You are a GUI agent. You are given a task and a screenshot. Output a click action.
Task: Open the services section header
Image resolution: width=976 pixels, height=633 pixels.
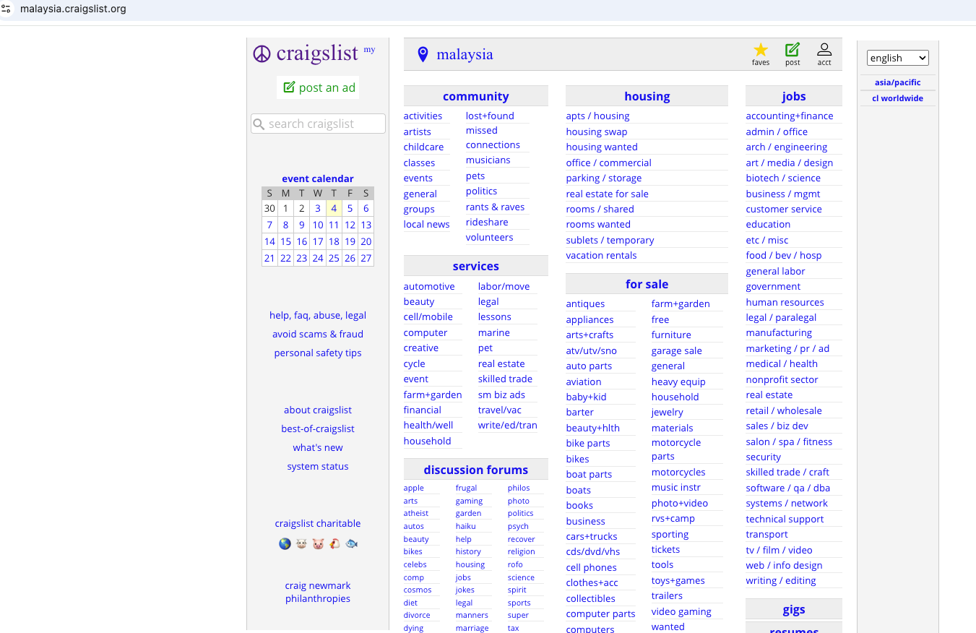pyautogui.click(x=476, y=266)
